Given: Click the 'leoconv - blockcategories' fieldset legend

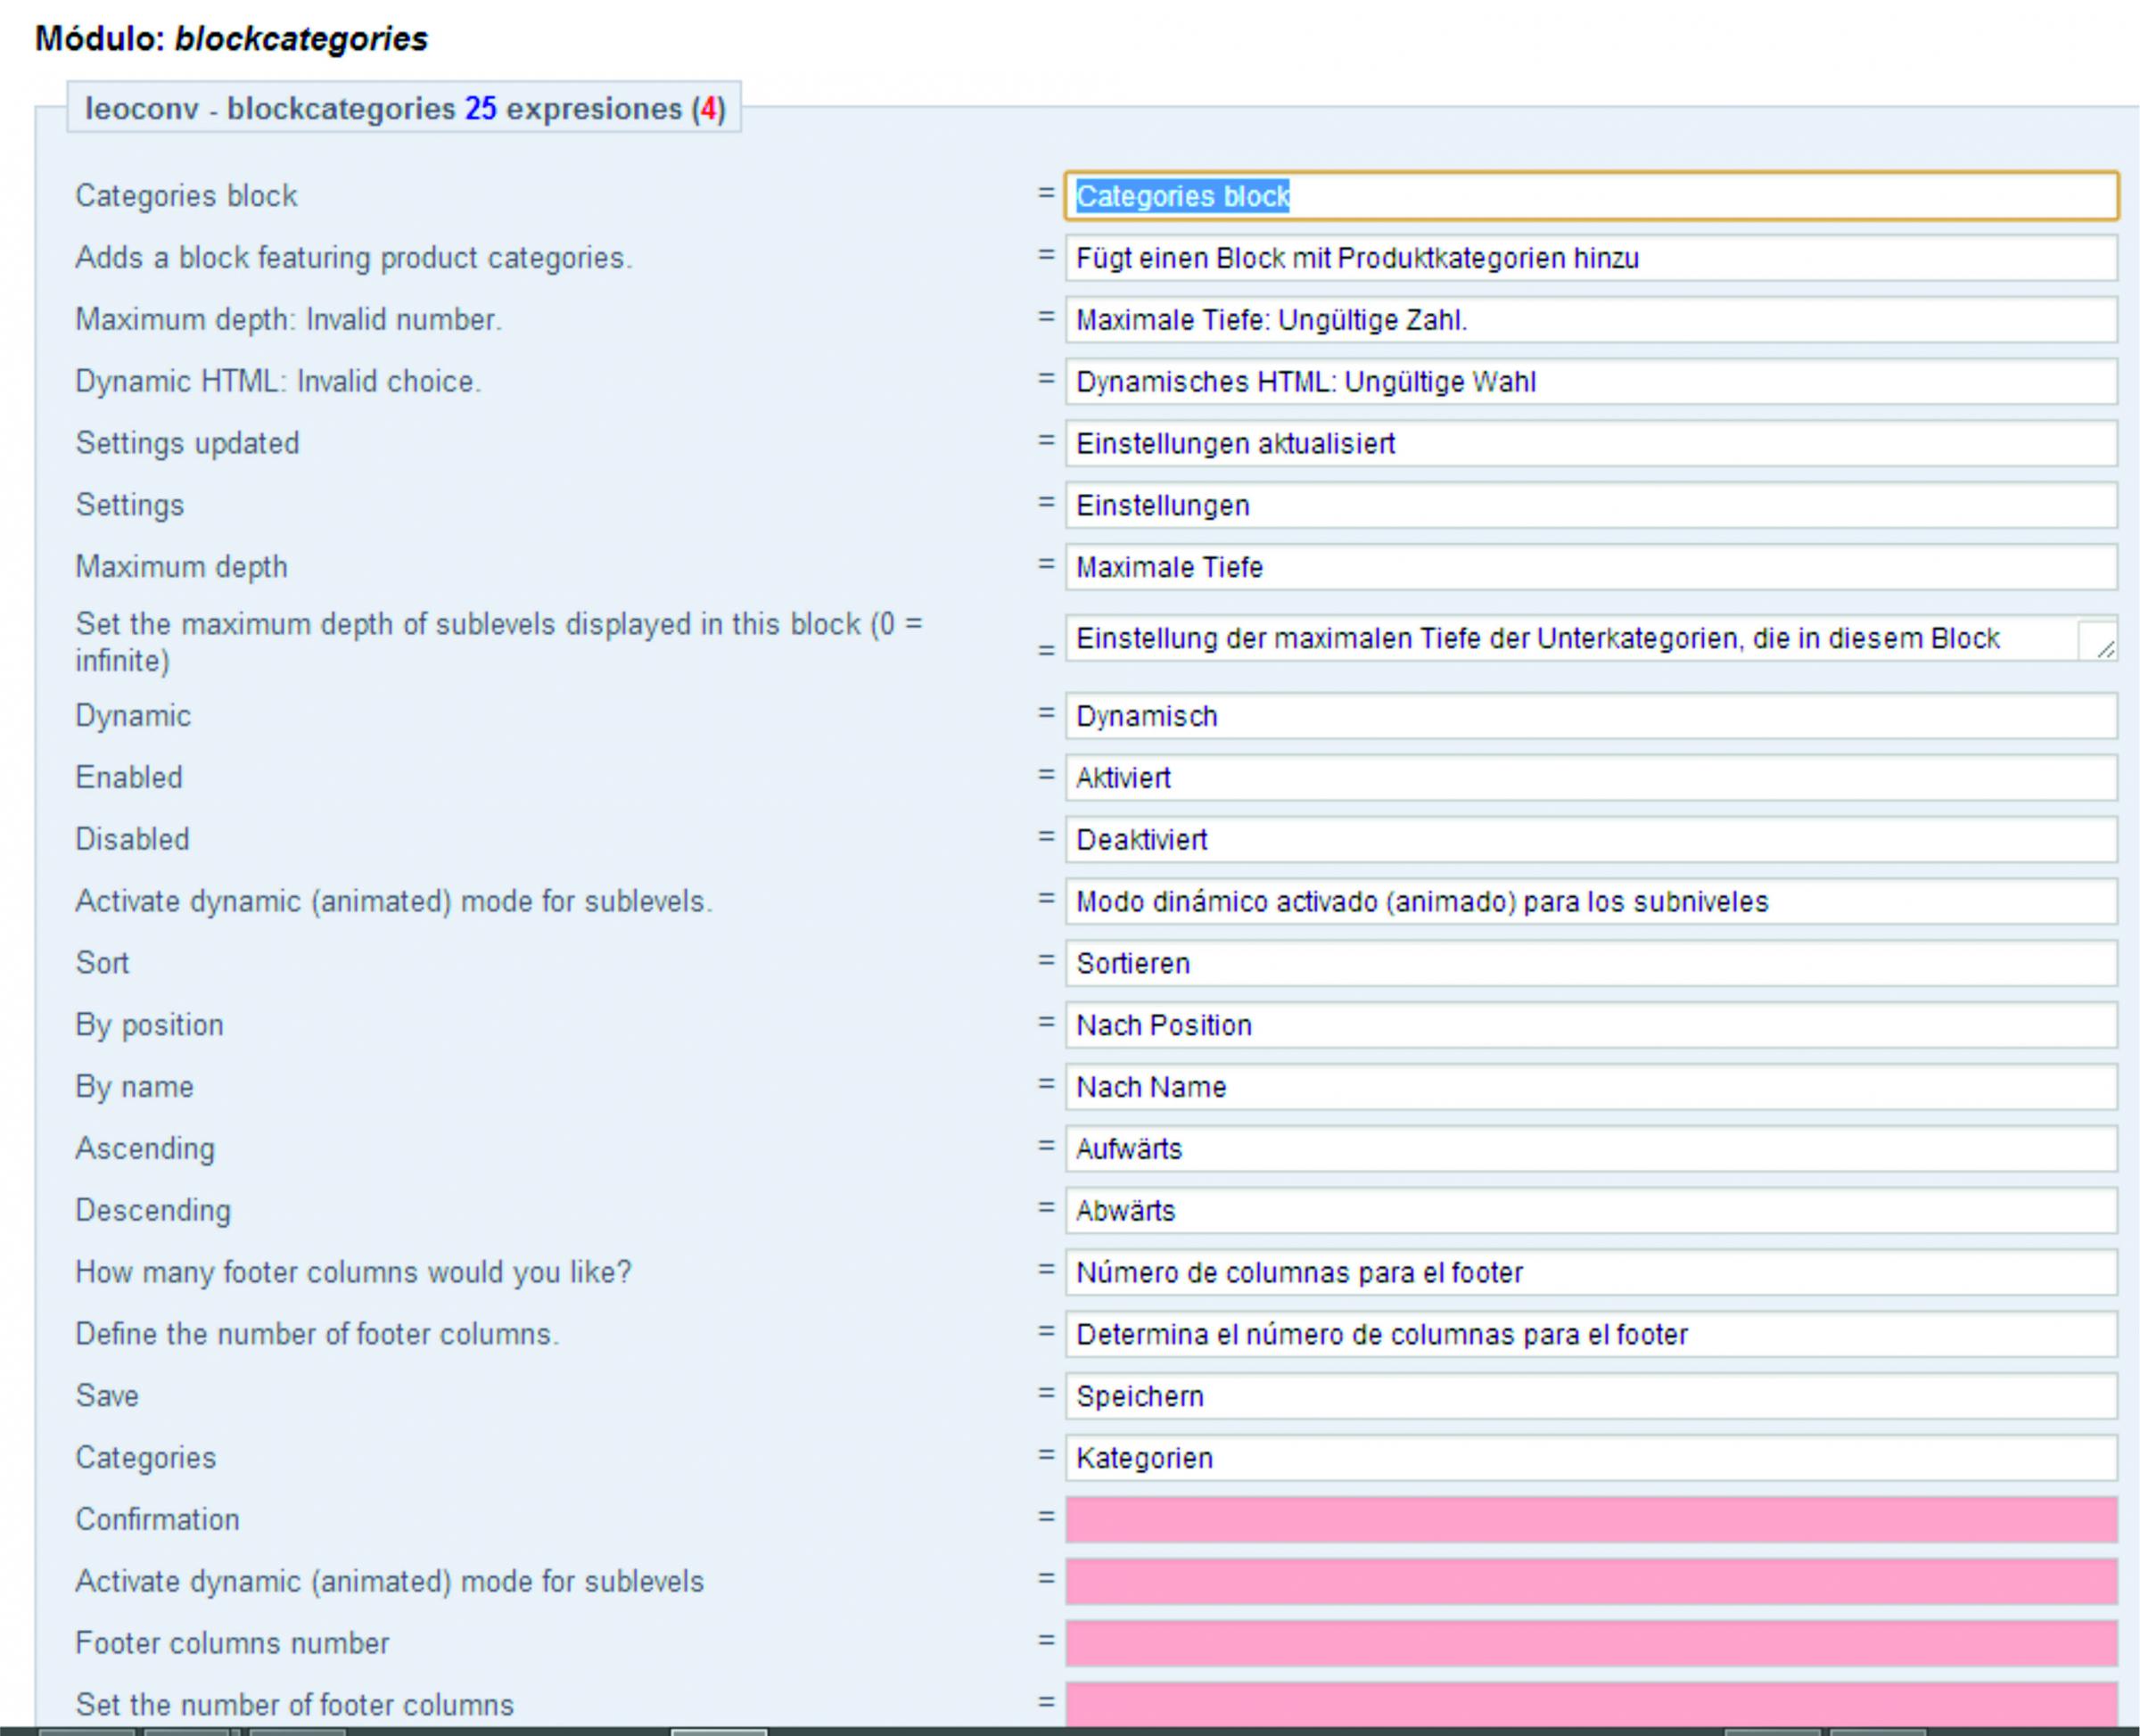Looking at the screenshot, I should click(x=404, y=108).
